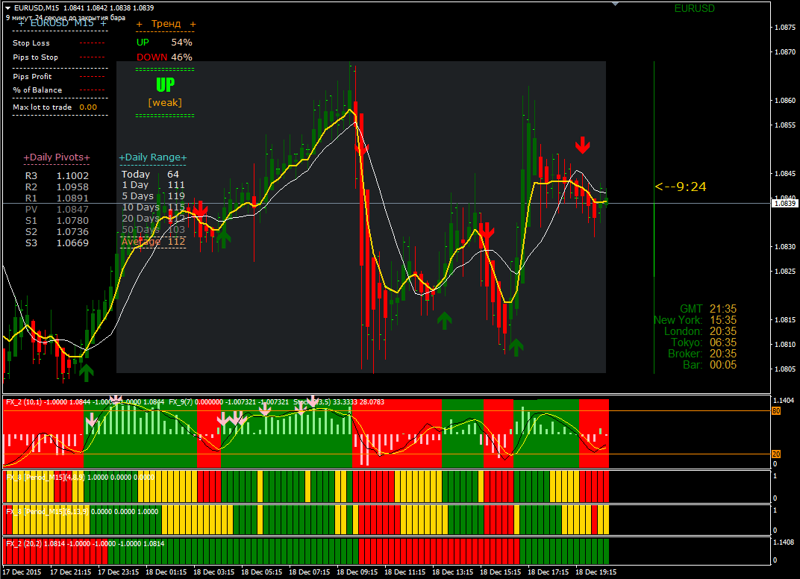Click the 18 Dec 09:15 time axis label
Viewport: 800px width, 579px height.
pos(357,572)
